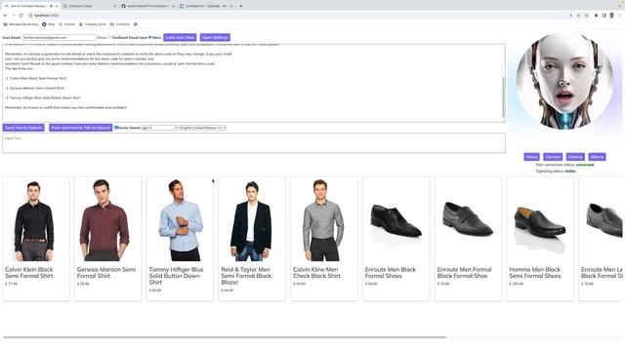625x351 pixels.
Task: Close the Confluent Cloud tab
Action: pyautogui.click(x=115, y=6)
